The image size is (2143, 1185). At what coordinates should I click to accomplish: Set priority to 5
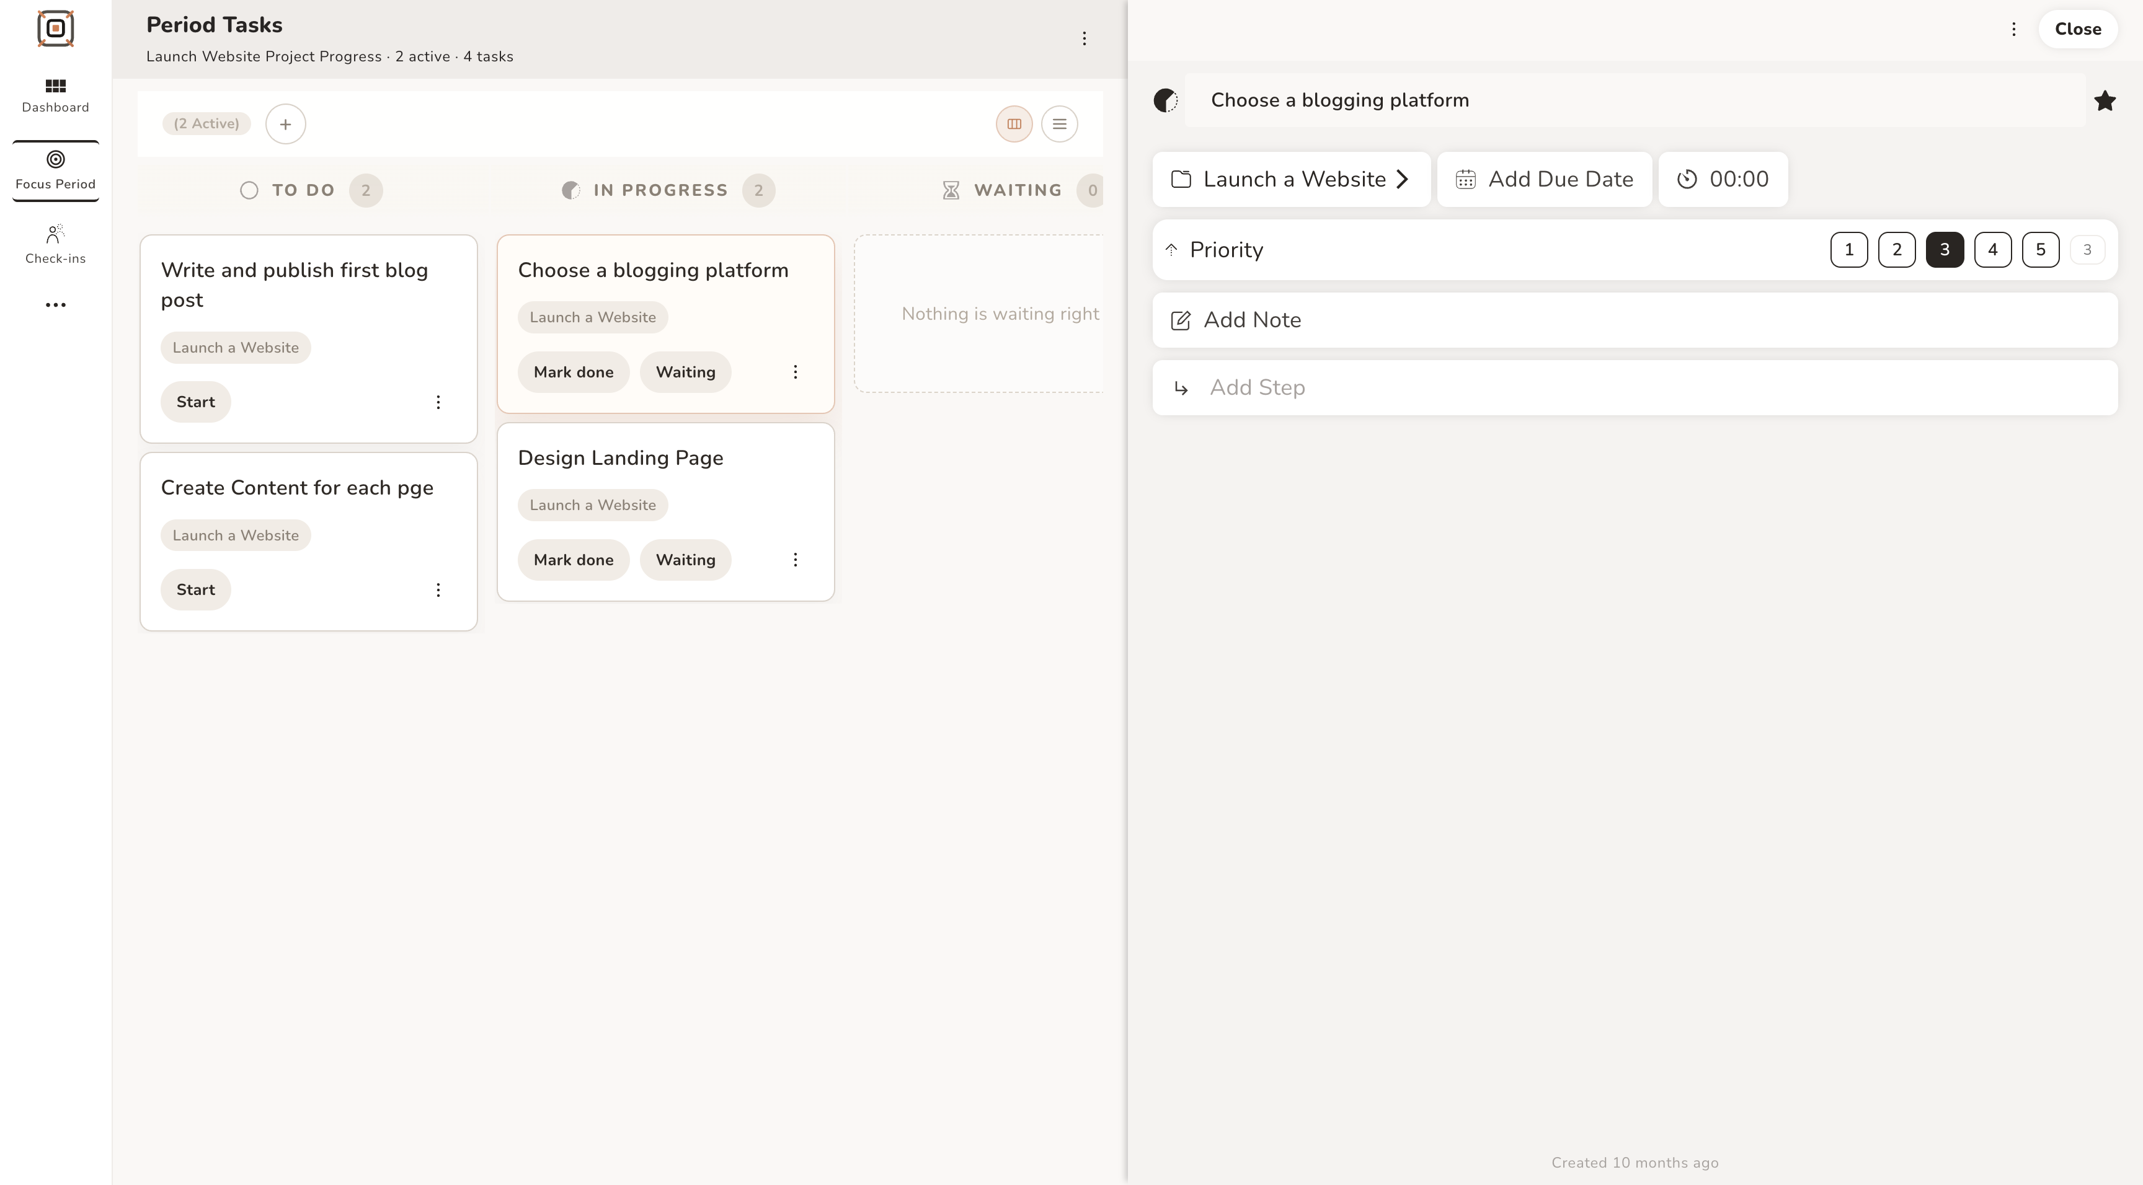click(x=2041, y=250)
